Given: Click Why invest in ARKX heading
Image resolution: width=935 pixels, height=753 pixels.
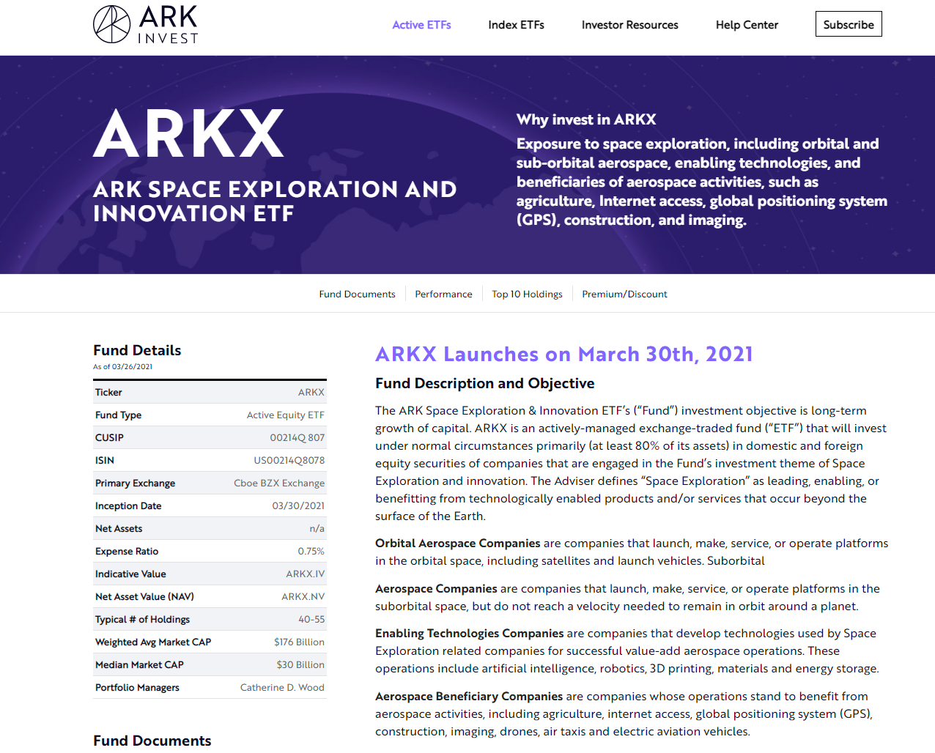Looking at the screenshot, I should click(586, 119).
